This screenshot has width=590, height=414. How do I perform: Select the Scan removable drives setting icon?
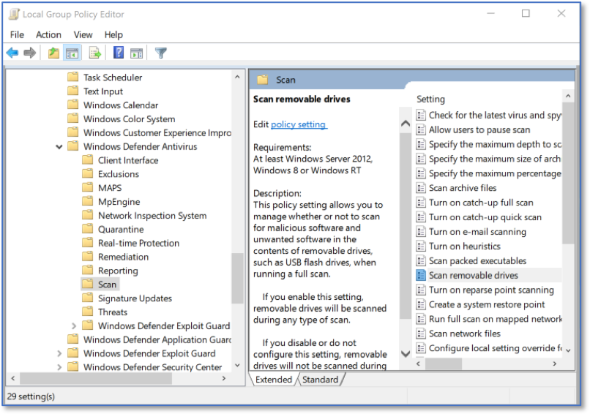pyautogui.click(x=421, y=275)
